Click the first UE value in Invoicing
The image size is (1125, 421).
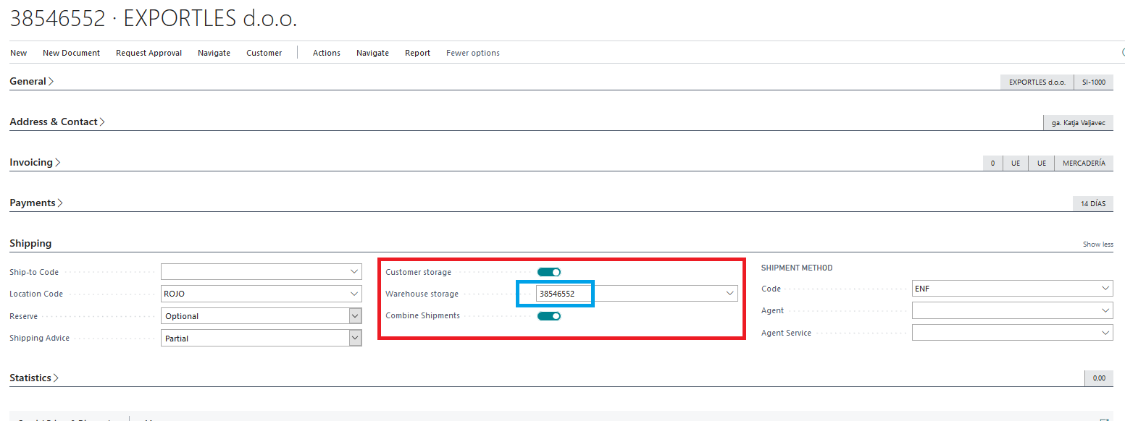[1016, 163]
